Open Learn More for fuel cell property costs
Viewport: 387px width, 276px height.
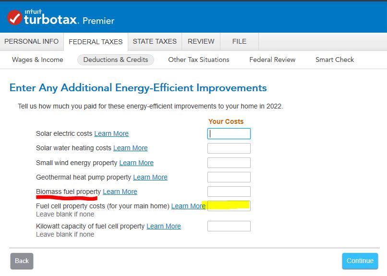pos(188,206)
